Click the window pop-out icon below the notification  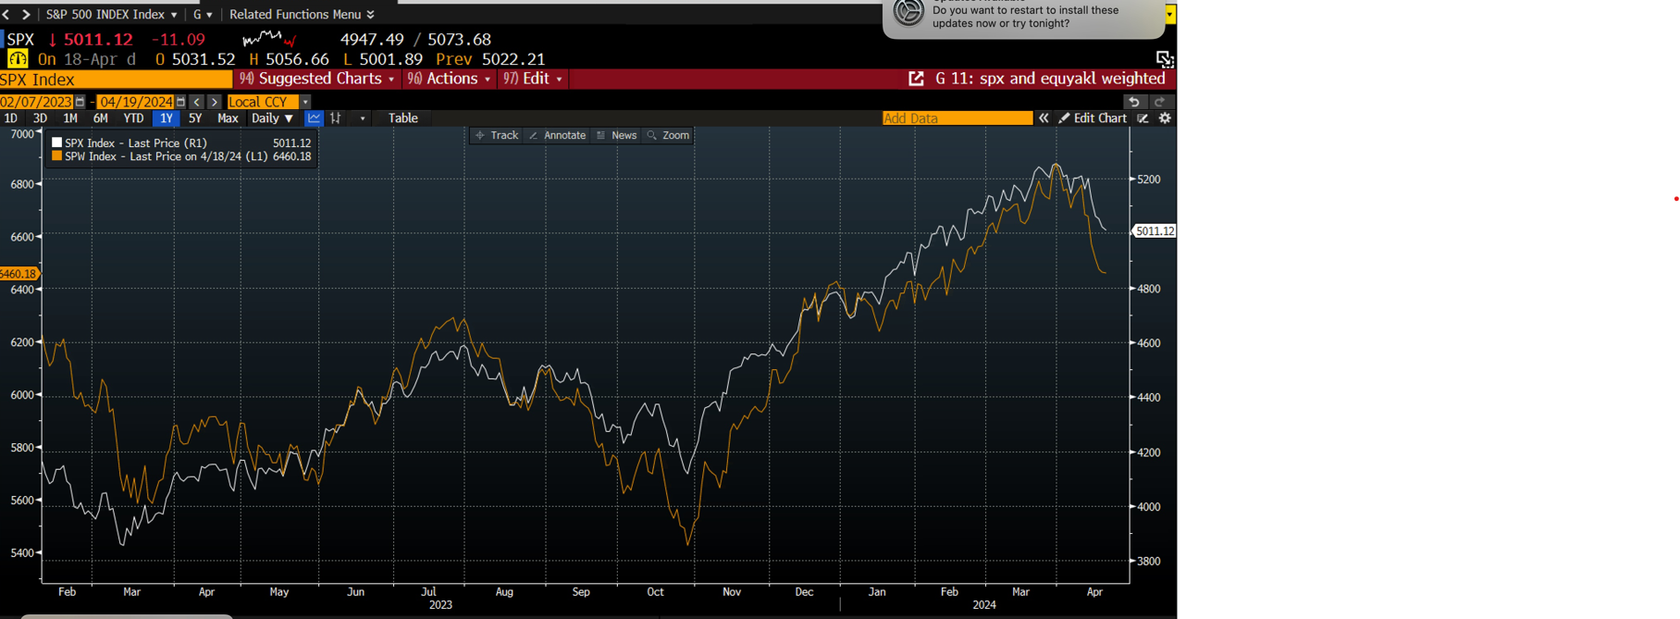click(1165, 58)
